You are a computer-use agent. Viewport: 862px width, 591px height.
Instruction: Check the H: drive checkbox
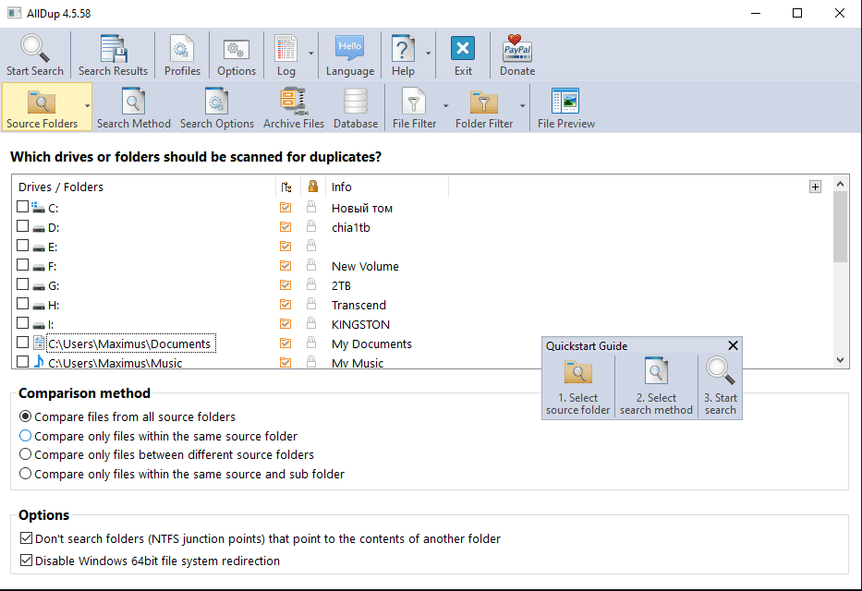pos(22,303)
